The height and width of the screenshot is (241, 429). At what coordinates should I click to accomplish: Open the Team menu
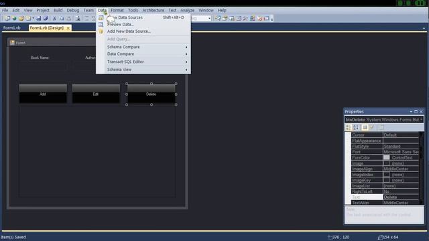[x=88, y=10]
